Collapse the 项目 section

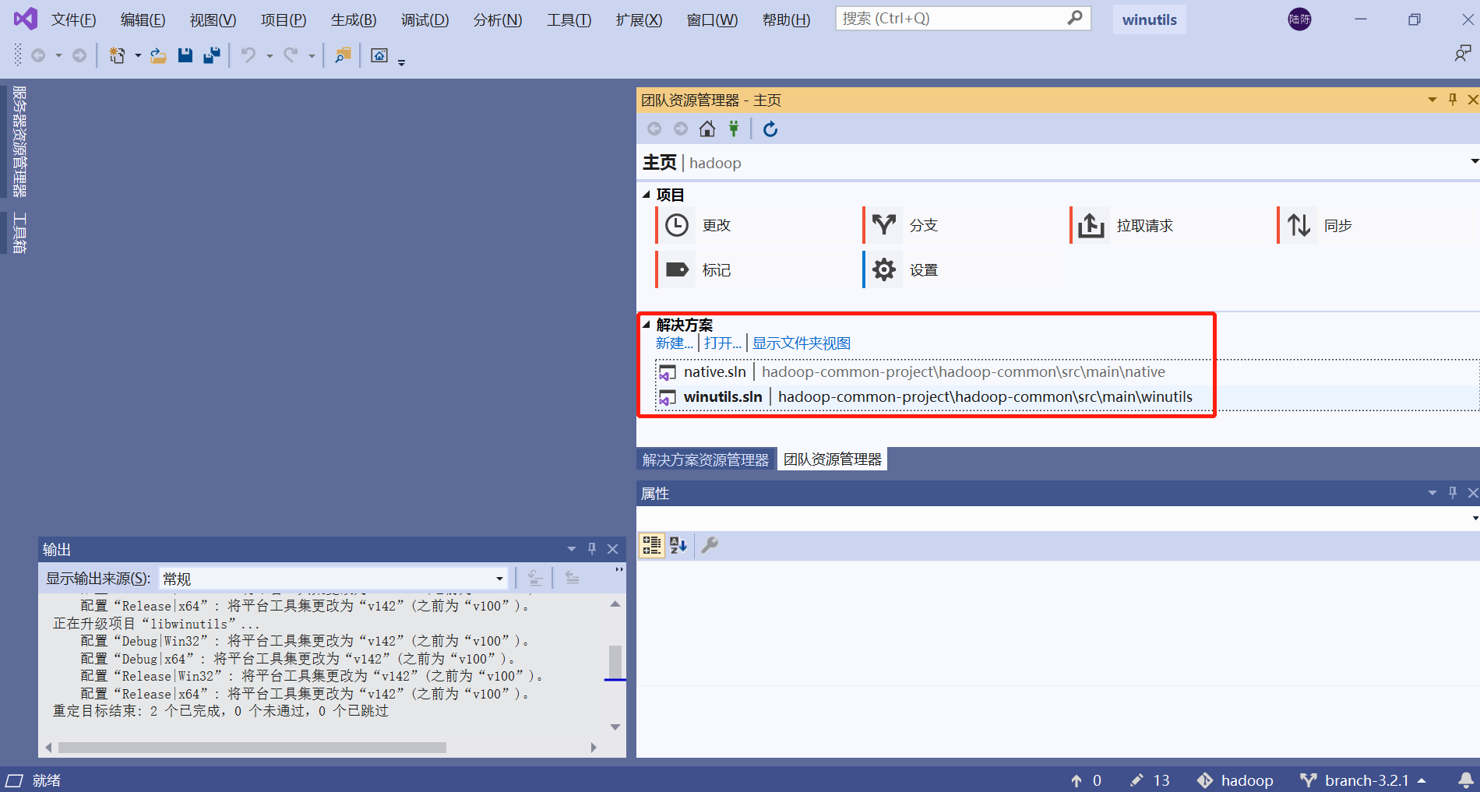coord(646,195)
